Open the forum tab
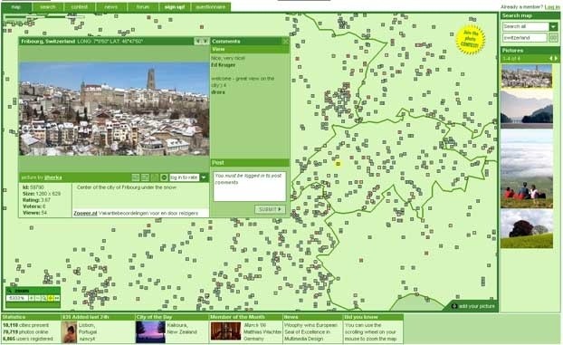The image size is (563, 345). click(142, 7)
